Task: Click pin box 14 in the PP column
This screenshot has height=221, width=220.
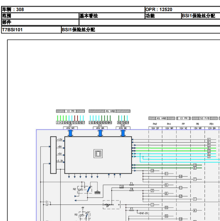Action: click(x=180, y=176)
